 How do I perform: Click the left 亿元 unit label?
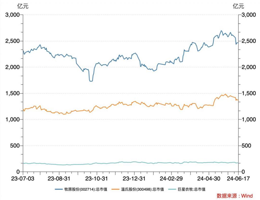[23, 6]
